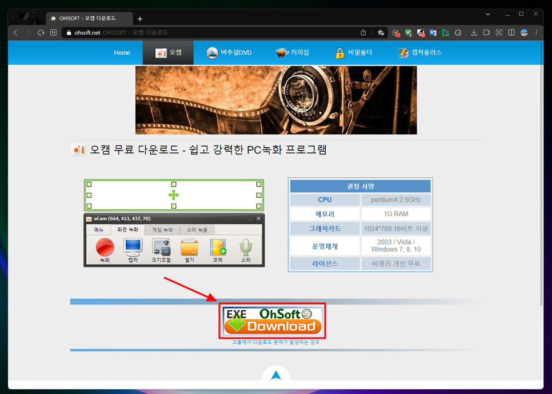The width and height of the screenshot is (552, 394).
Task: Click the lock icon in address bar
Action: [69, 33]
